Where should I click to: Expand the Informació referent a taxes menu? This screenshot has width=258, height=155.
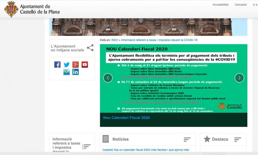coord(87,147)
